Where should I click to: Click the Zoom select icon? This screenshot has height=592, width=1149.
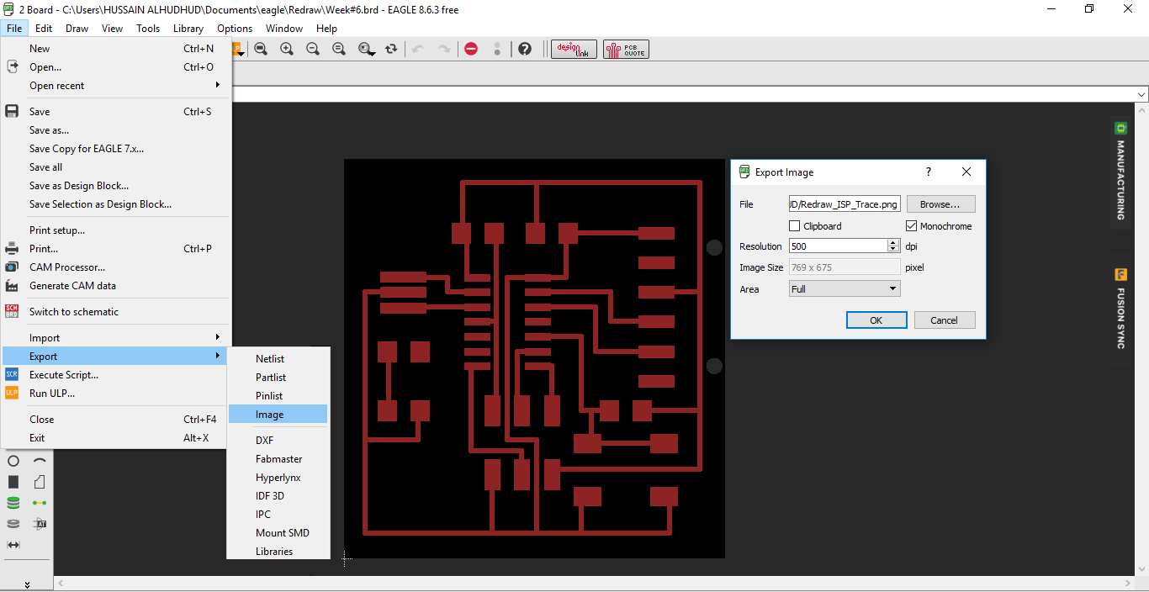[366, 49]
